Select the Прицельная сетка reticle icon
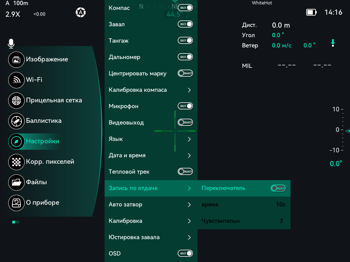350x262 pixels. 16,101
